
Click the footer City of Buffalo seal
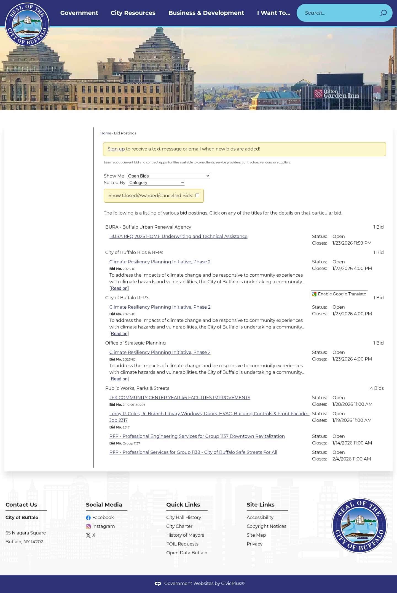click(359, 525)
